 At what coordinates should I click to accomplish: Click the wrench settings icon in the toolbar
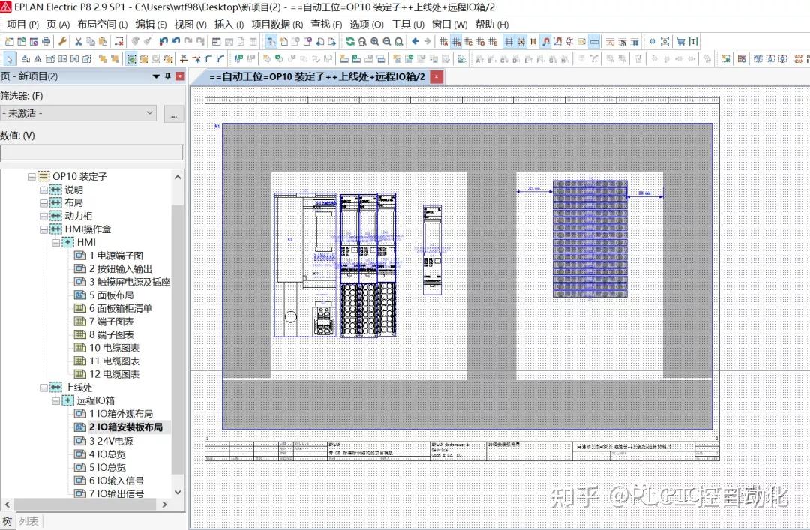click(x=63, y=41)
